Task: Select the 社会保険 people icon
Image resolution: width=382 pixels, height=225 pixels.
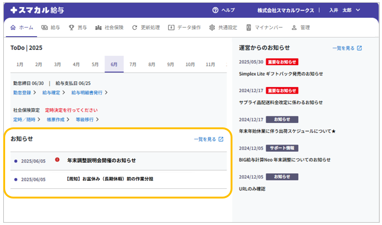Action: [98, 27]
